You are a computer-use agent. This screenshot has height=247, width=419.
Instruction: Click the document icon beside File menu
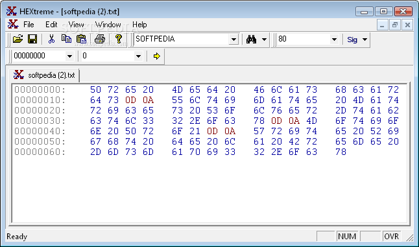pyautogui.click(x=13, y=24)
